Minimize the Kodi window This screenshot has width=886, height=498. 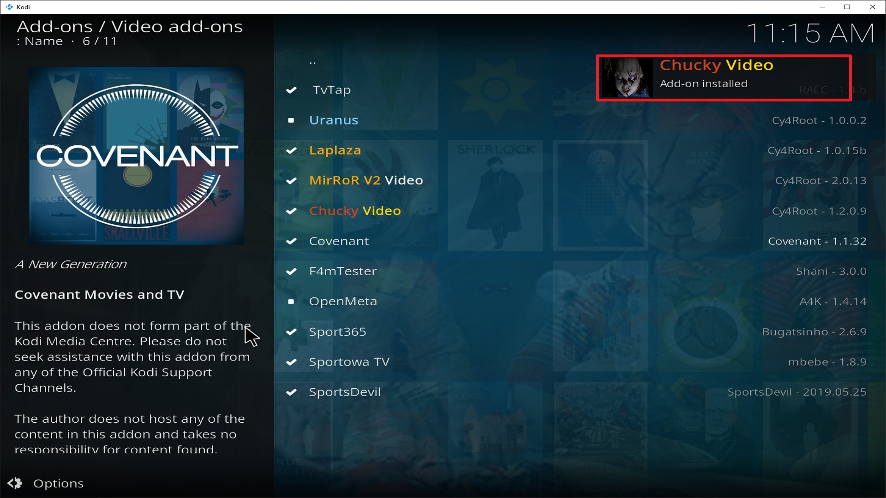(822, 7)
